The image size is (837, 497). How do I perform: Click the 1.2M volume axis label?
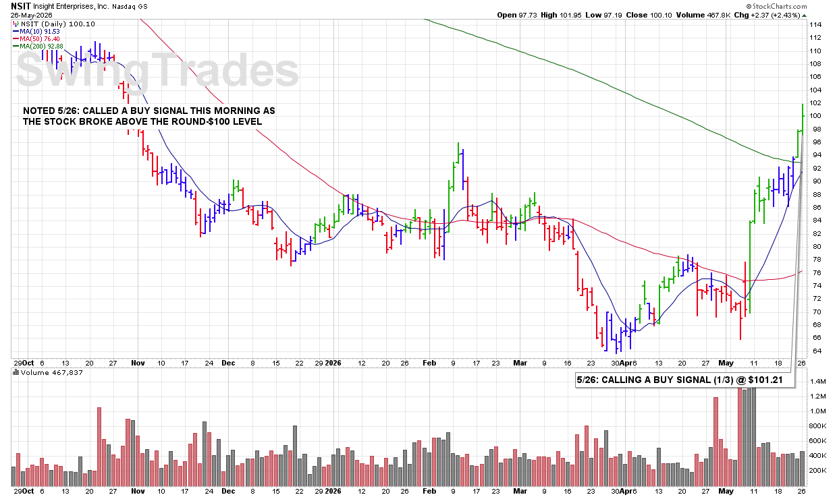pos(817,397)
